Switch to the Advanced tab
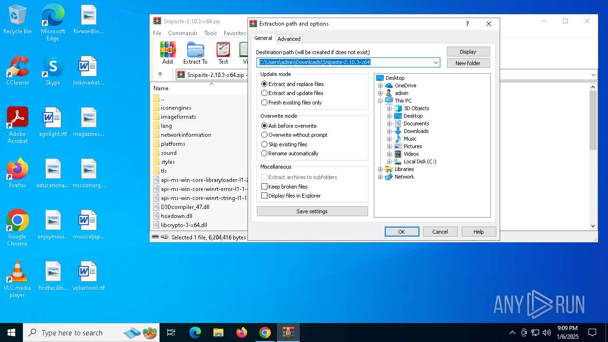The image size is (608, 342). point(289,39)
